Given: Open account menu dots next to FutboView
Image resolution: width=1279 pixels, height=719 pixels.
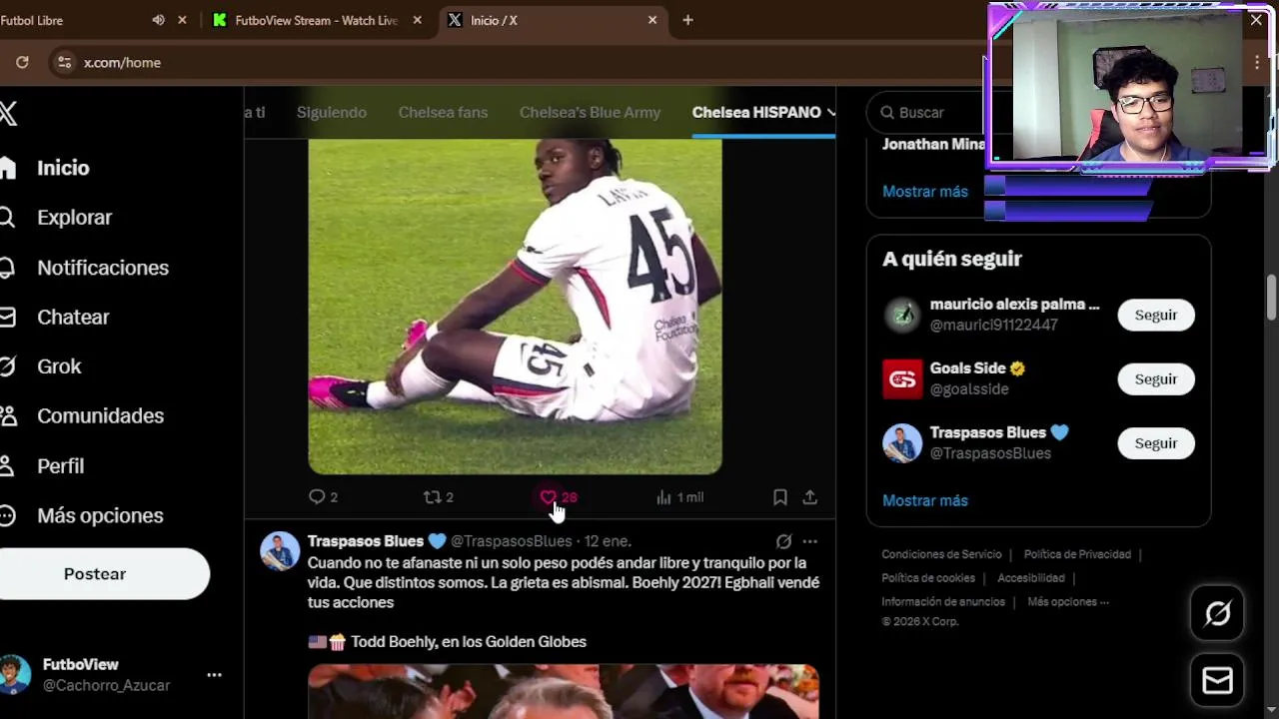Looking at the screenshot, I should (x=214, y=675).
